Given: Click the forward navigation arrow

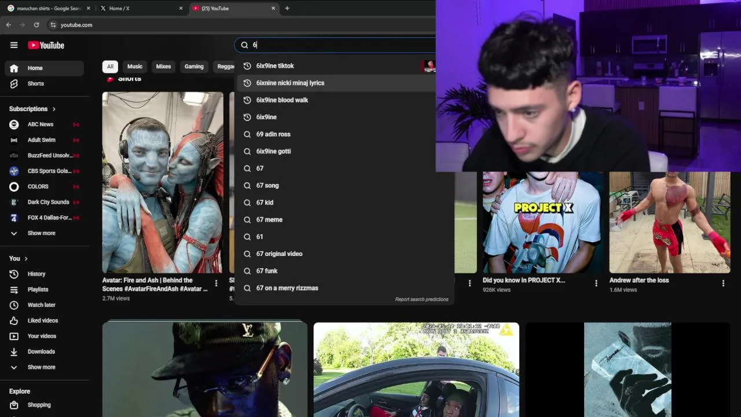Looking at the screenshot, I should click(x=23, y=25).
